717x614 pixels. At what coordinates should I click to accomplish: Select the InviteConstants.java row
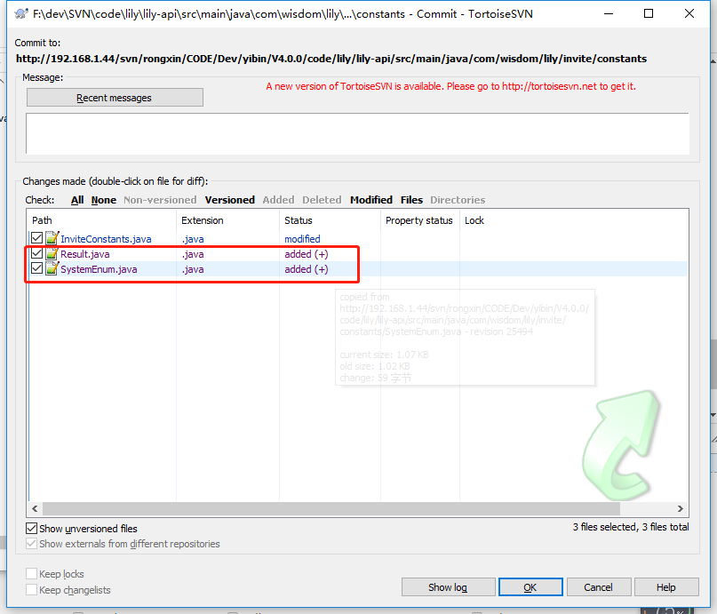point(357,239)
